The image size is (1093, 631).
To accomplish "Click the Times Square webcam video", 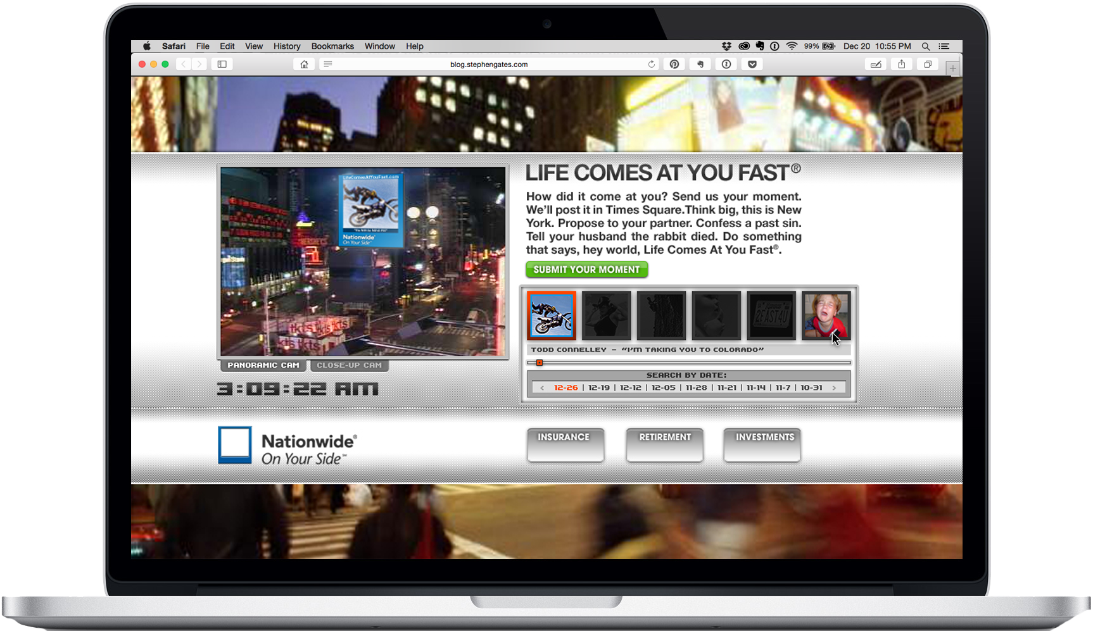I will click(363, 261).
